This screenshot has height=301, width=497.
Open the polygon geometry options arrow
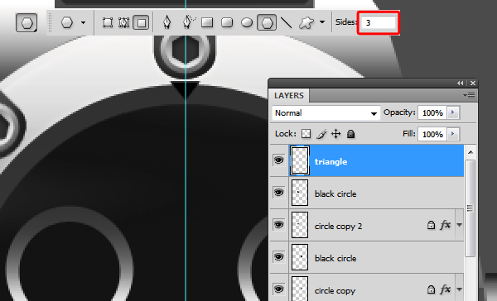322,22
